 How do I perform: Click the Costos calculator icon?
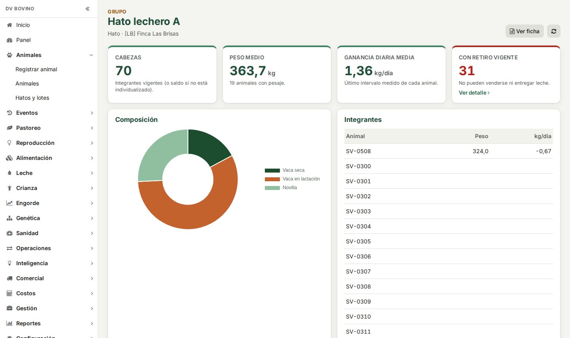pyautogui.click(x=9, y=293)
